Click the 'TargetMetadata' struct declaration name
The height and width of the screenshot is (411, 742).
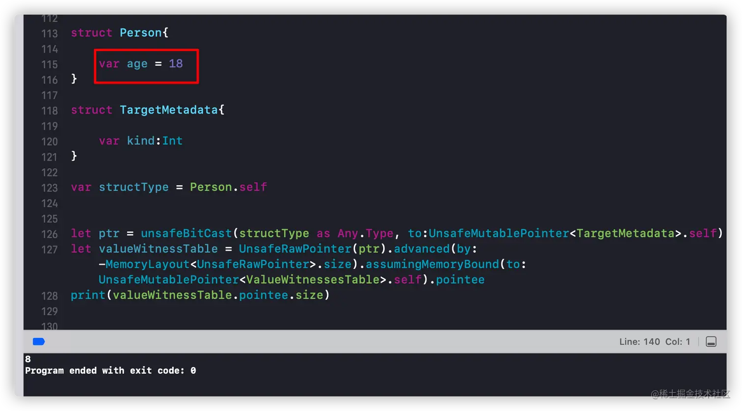[169, 110]
